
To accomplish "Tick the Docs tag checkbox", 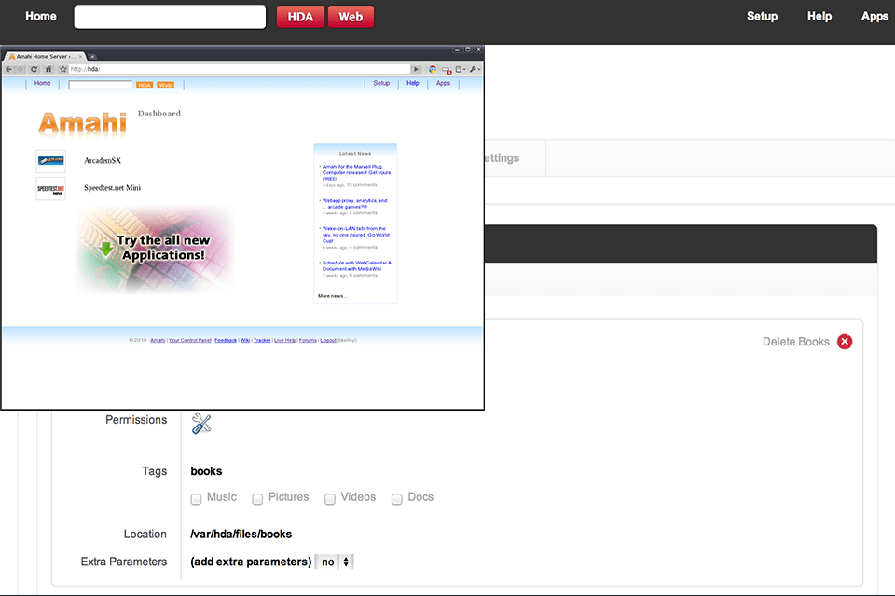I will click(397, 499).
